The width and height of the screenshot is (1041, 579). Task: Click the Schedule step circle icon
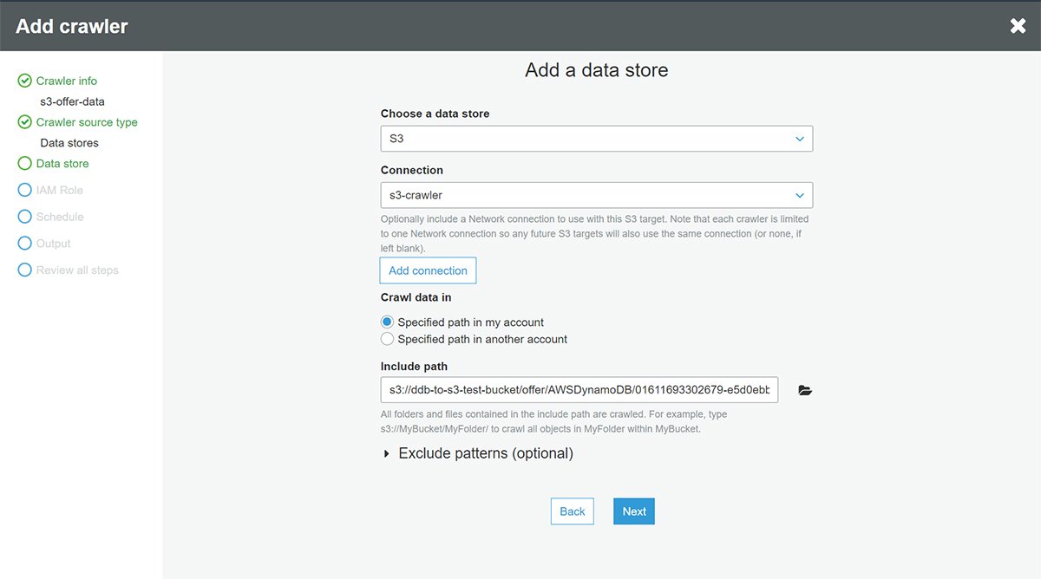tap(24, 217)
